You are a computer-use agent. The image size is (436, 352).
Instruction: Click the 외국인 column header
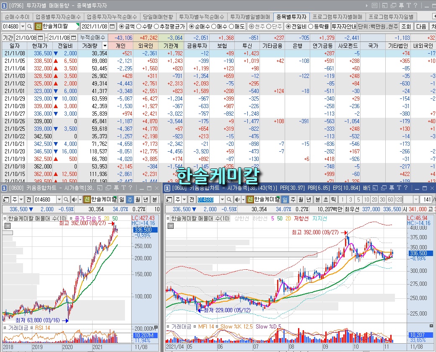click(x=145, y=46)
